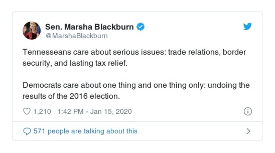Open Marsha Blackburn's profile picture
This screenshot has height=153, width=275.
(32, 31)
